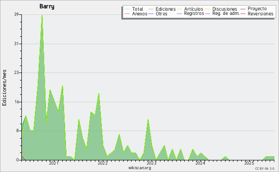Click the Ediciones/mes y-axis title

click(4, 88)
